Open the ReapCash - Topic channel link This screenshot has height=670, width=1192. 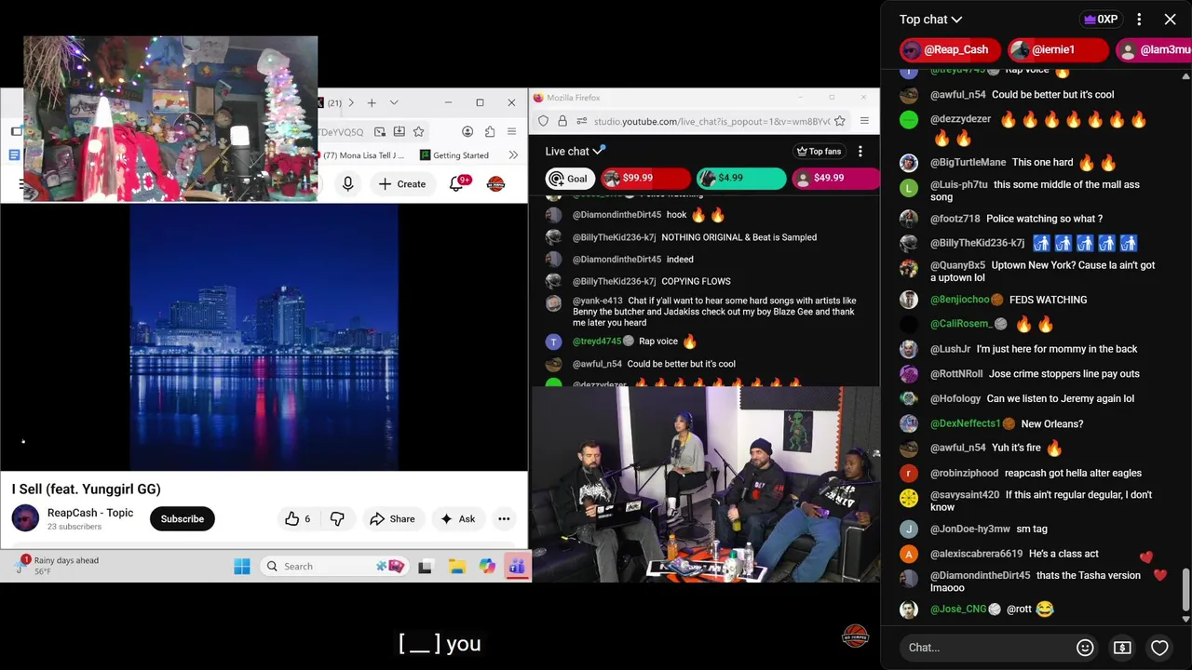click(90, 513)
